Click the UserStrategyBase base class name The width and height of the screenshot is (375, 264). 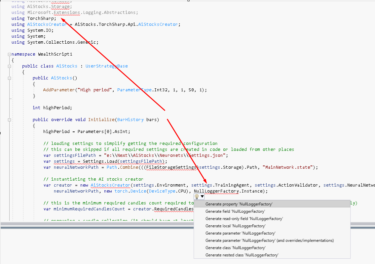[x=106, y=66]
